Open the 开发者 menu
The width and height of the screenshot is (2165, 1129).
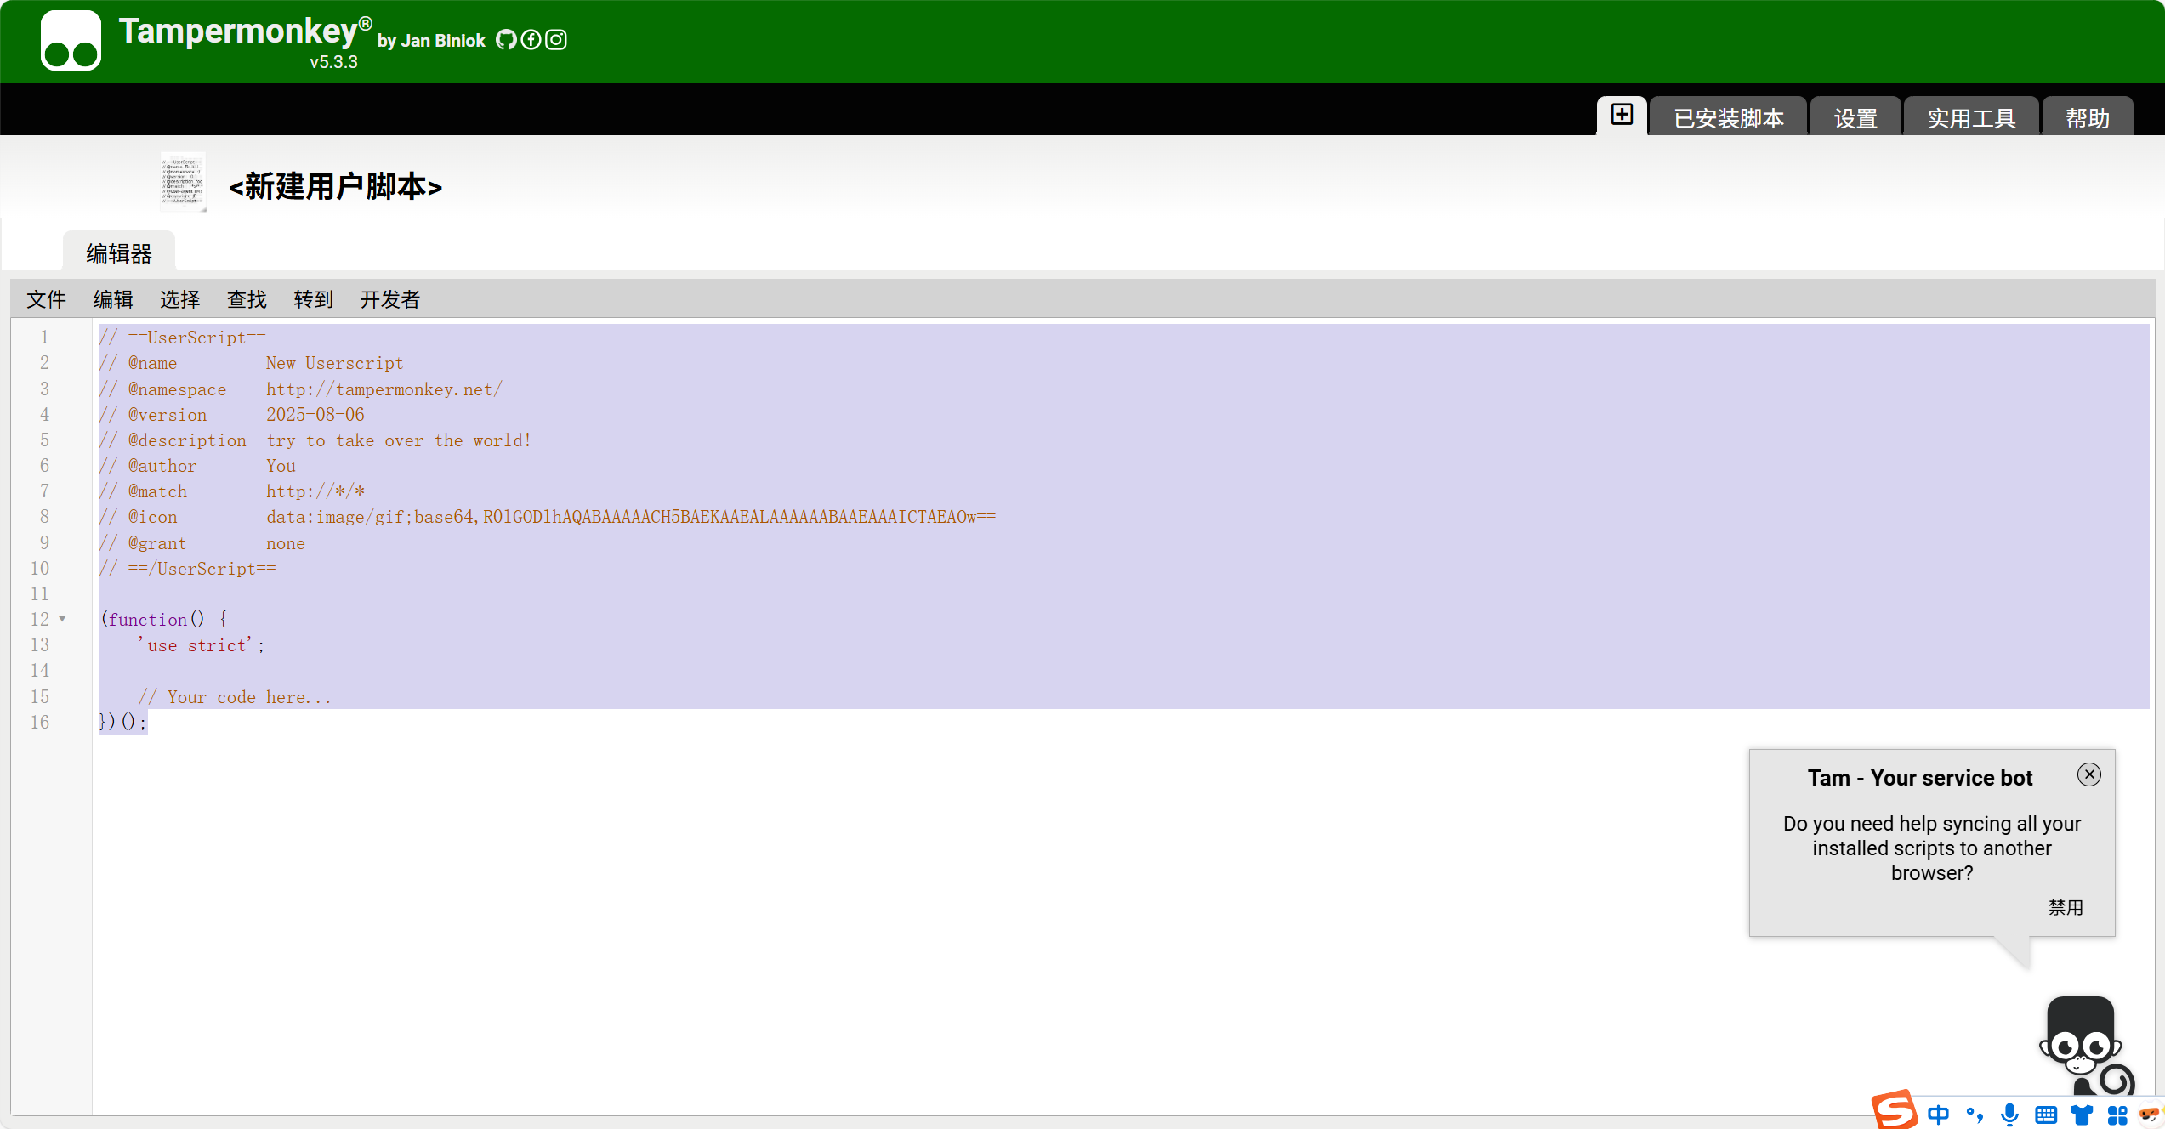[389, 299]
